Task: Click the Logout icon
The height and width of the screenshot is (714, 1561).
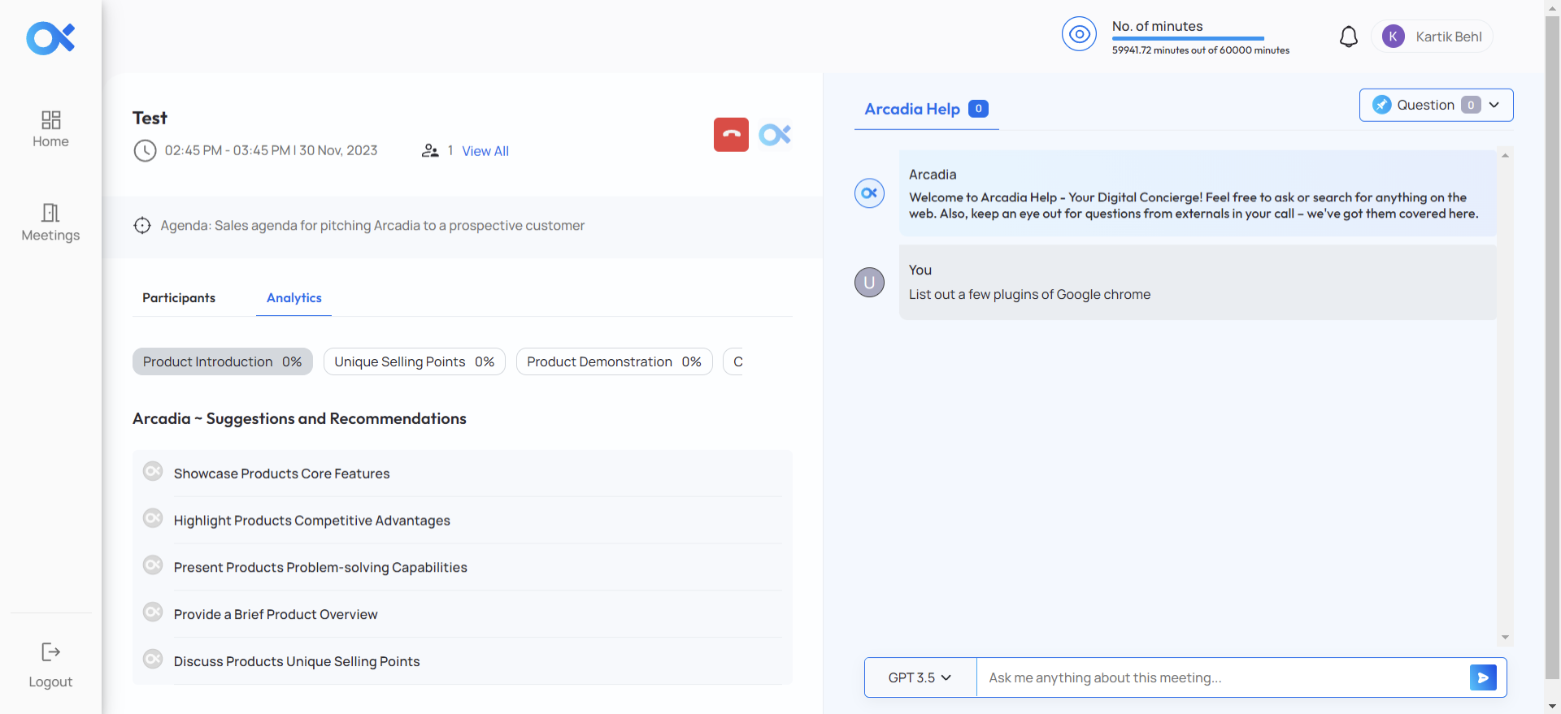Action: pyautogui.click(x=50, y=652)
